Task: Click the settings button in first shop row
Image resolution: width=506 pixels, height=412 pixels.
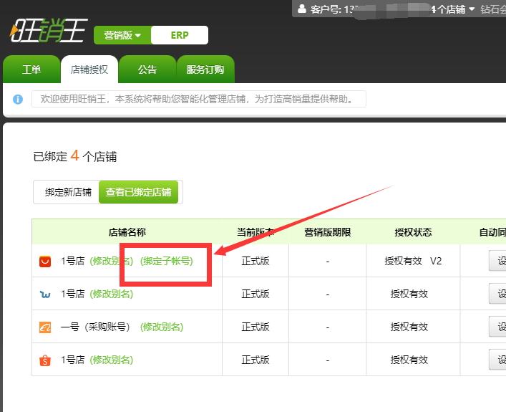Action: [497, 260]
